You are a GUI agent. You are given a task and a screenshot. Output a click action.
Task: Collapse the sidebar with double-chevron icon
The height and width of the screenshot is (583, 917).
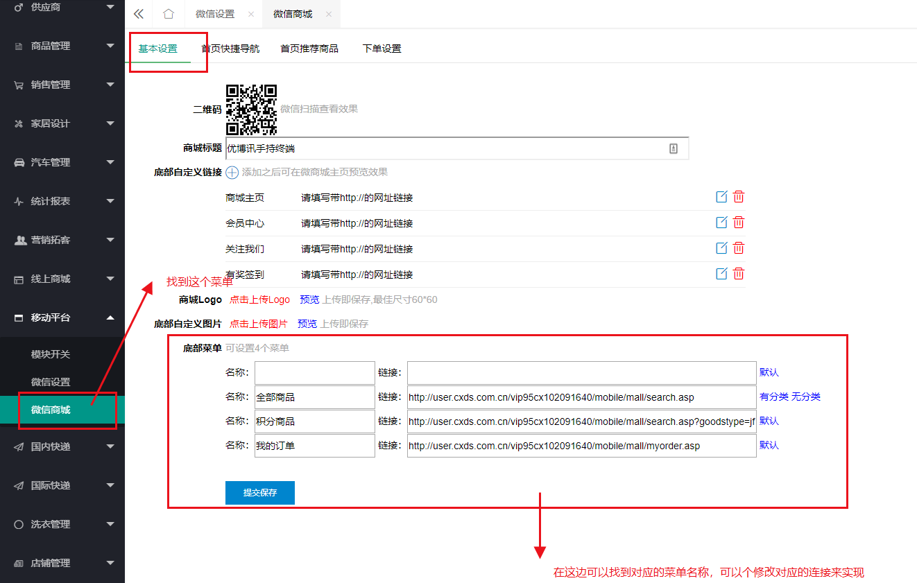click(x=139, y=14)
